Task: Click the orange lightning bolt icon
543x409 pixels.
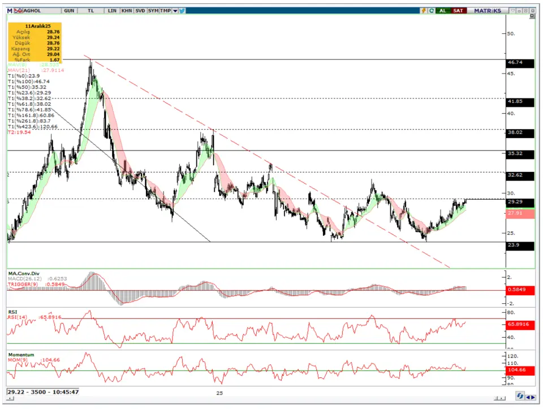Action: pos(424,11)
